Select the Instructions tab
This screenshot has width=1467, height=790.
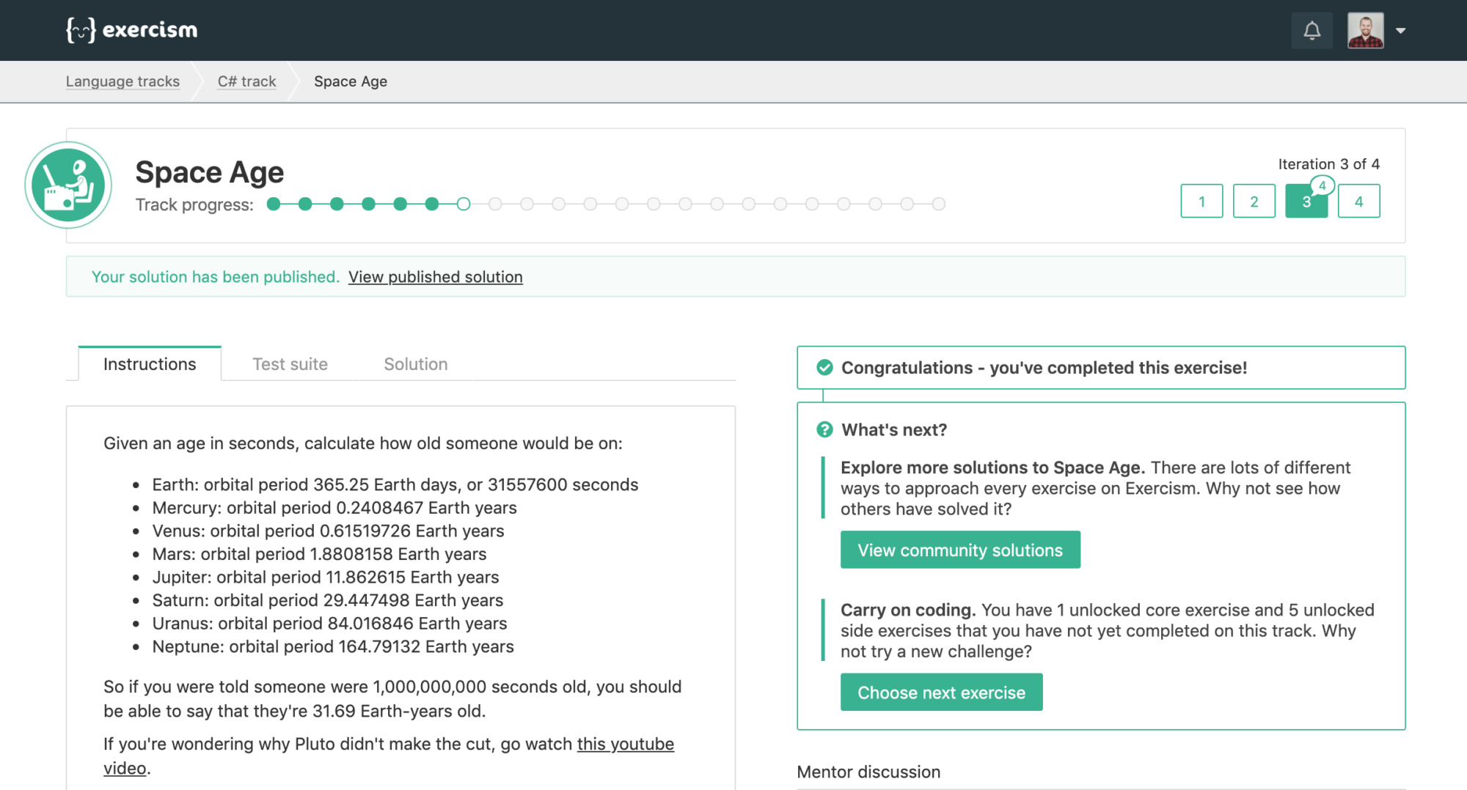tap(150, 364)
